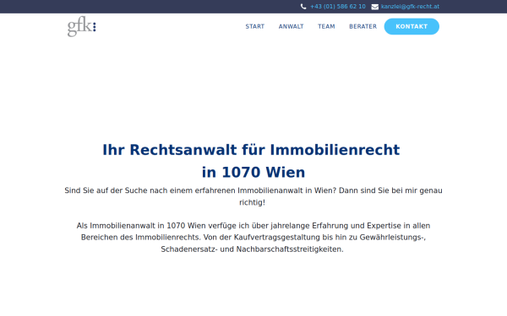Screen dimensions: 507x316
Task: Call the +43 (01) 586 62 10 number
Action: [338, 7]
